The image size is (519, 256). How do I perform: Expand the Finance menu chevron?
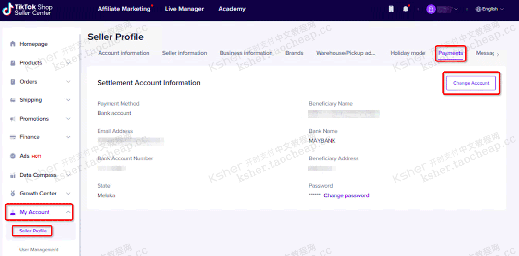(x=68, y=137)
